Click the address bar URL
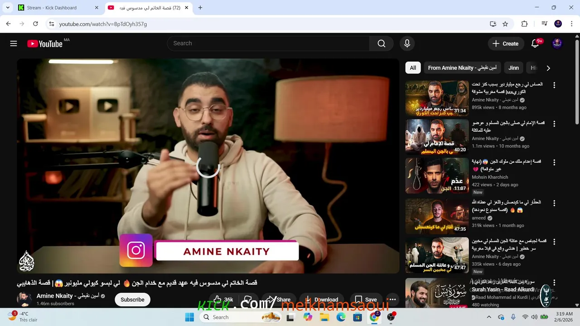580x326 pixels. coord(103,24)
